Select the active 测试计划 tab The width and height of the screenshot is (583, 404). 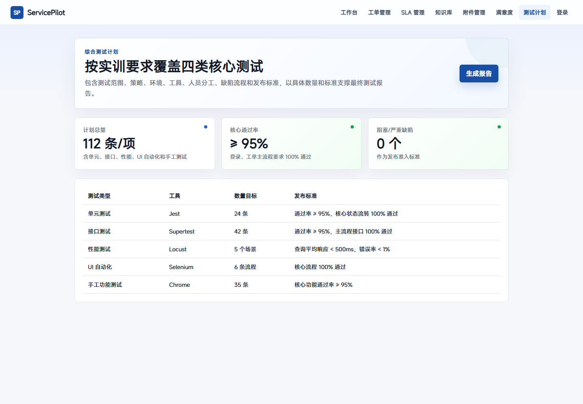pyautogui.click(x=535, y=13)
